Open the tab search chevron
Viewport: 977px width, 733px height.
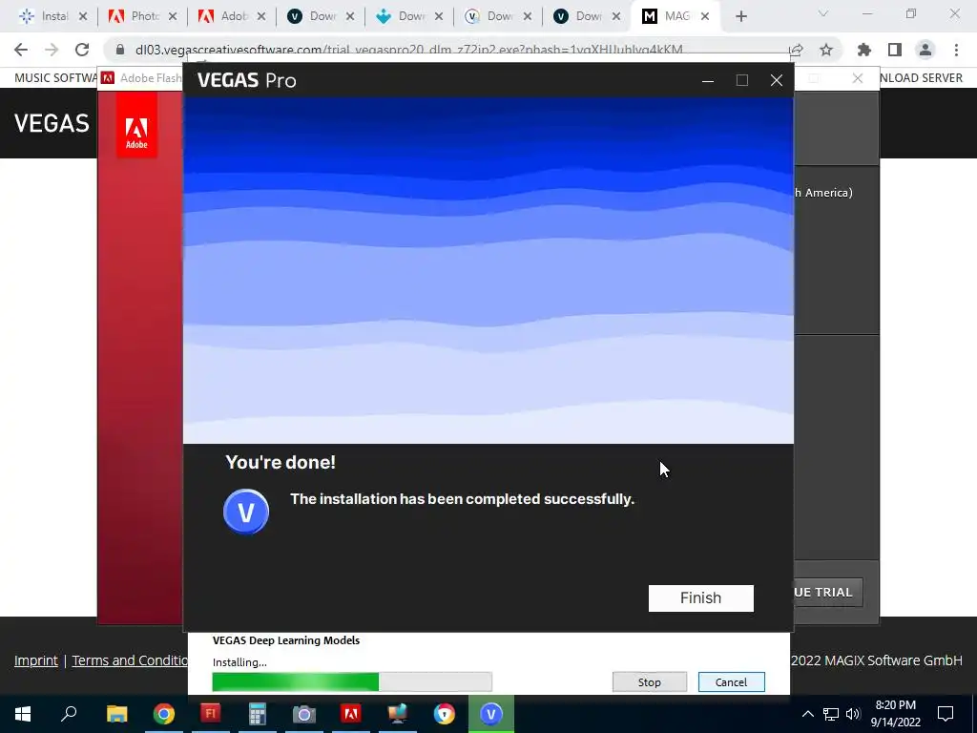click(x=823, y=13)
